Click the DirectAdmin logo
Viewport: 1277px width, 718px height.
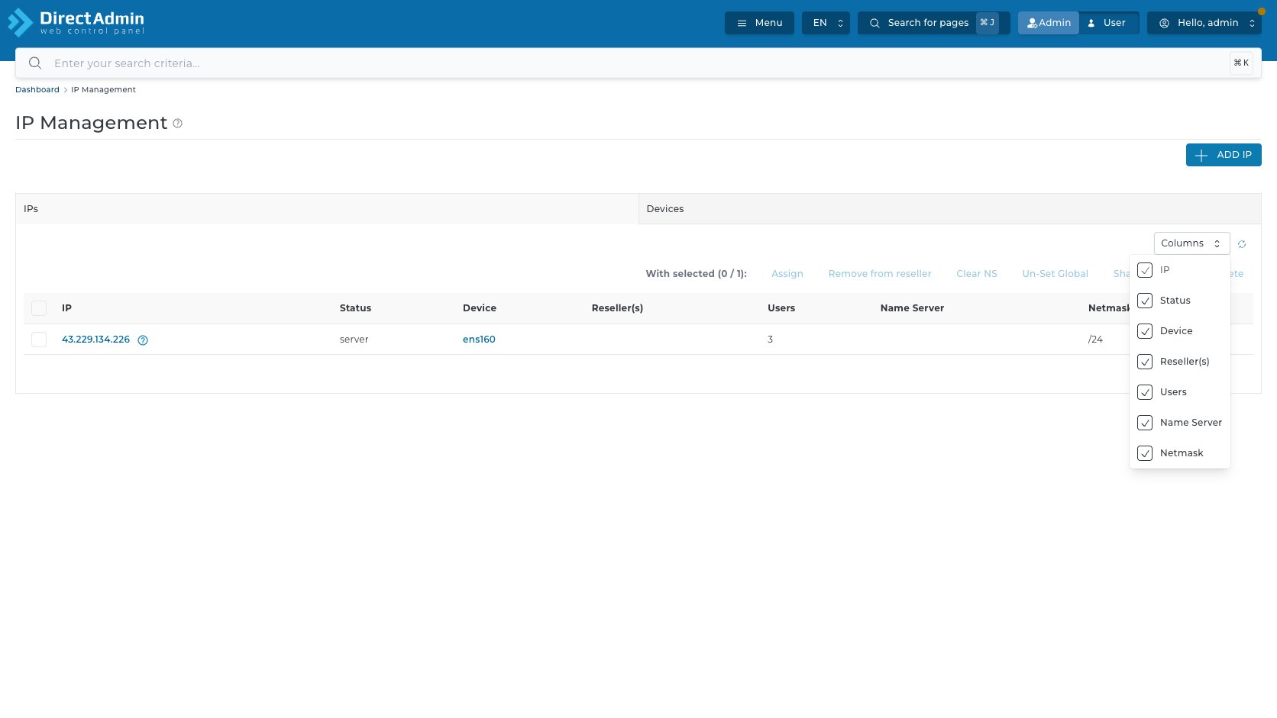point(76,22)
